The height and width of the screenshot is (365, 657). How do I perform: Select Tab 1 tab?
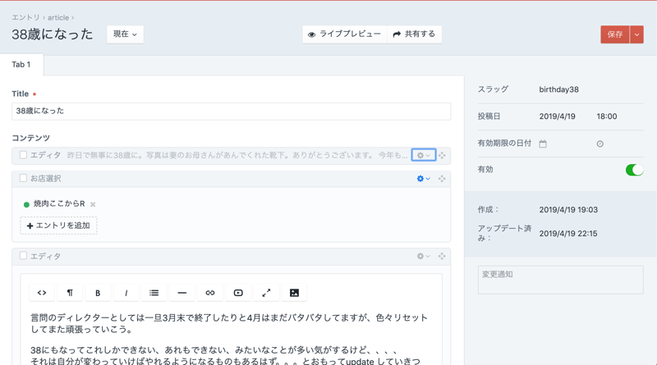click(x=21, y=65)
